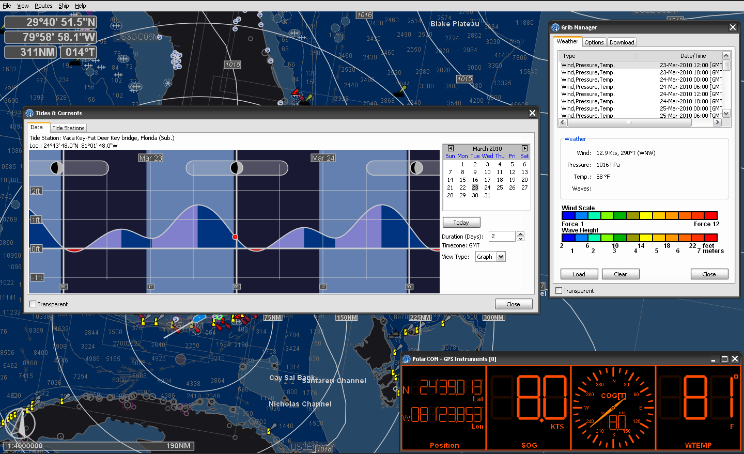Open the Ship menu

(x=64, y=6)
